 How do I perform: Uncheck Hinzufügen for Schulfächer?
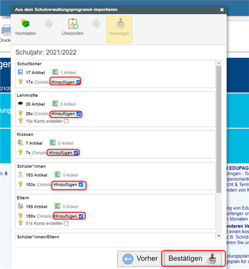click(x=78, y=82)
